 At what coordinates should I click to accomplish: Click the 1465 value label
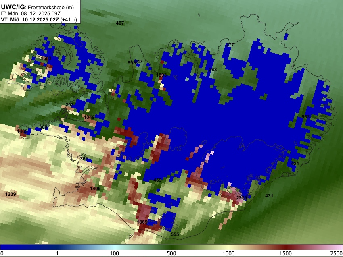coord(22,131)
